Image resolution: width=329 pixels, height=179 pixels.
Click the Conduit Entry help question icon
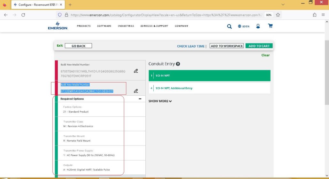point(178,64)
